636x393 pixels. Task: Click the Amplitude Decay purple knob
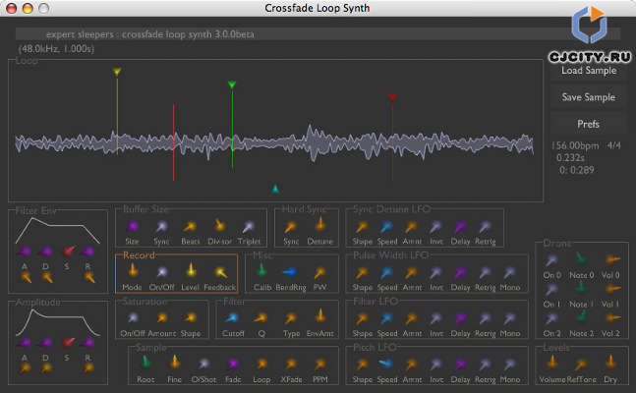click(x=46, y=343)
